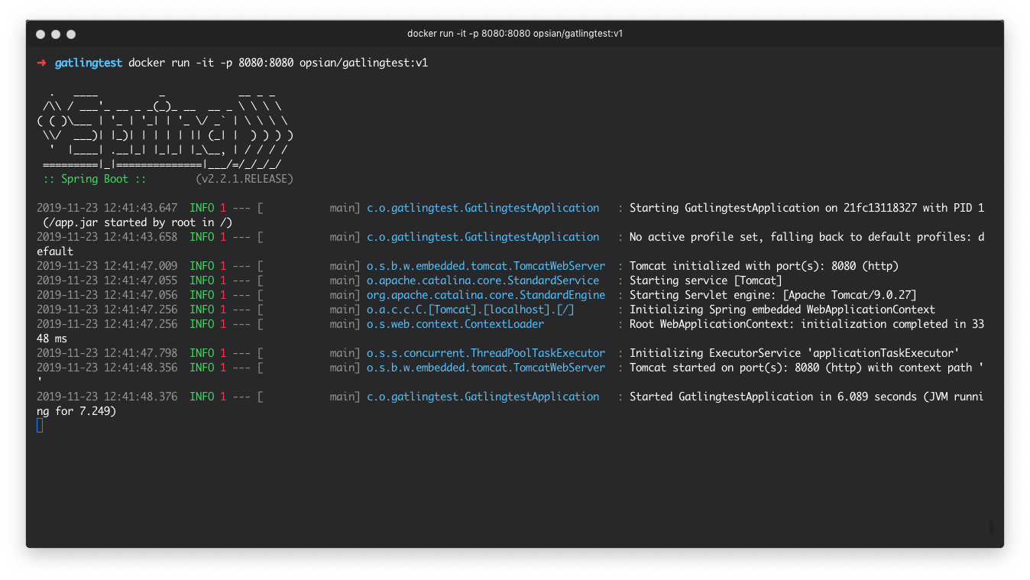Click the minimize window button
The height and width of the screenshot is (580, 1030).
pos(56,34)
